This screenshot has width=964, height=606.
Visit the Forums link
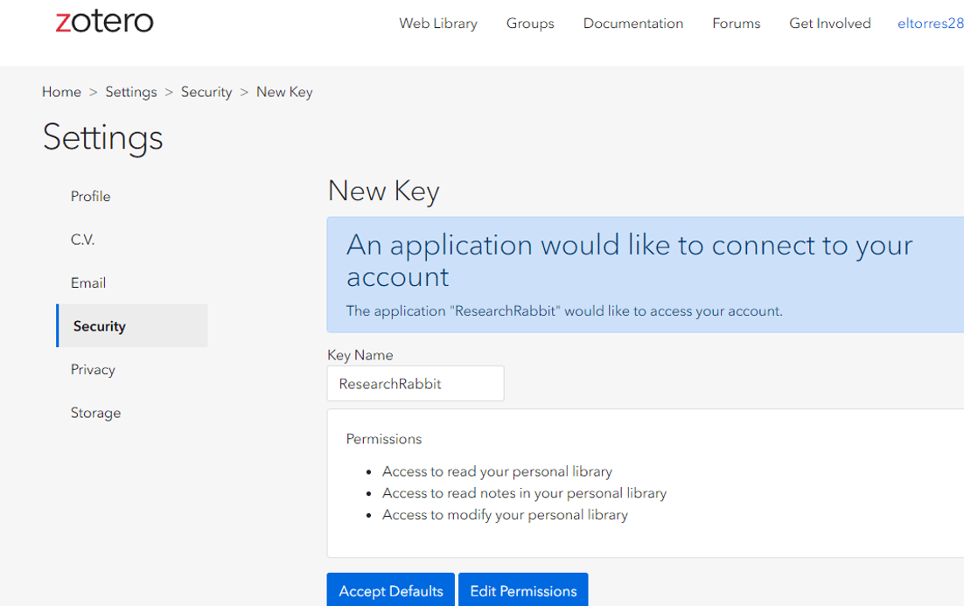tap(736, 24)
